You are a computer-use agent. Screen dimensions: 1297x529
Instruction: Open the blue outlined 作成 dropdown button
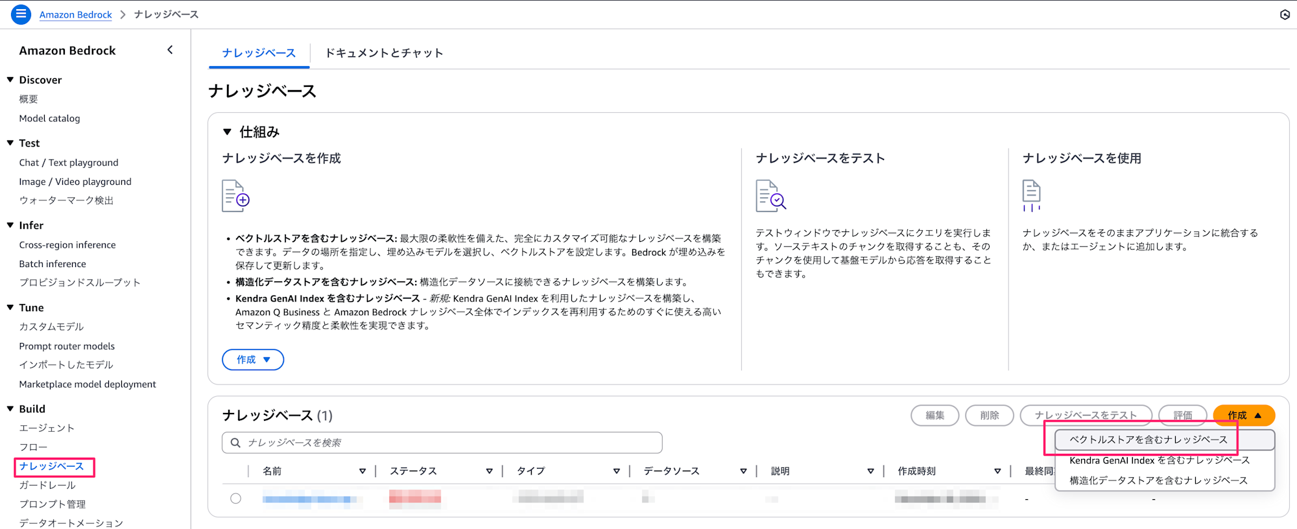(253, 360)
